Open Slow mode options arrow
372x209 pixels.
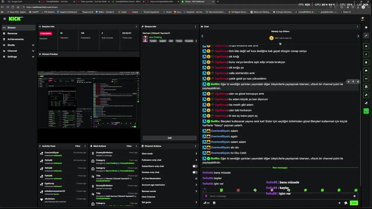pos(196,154)
